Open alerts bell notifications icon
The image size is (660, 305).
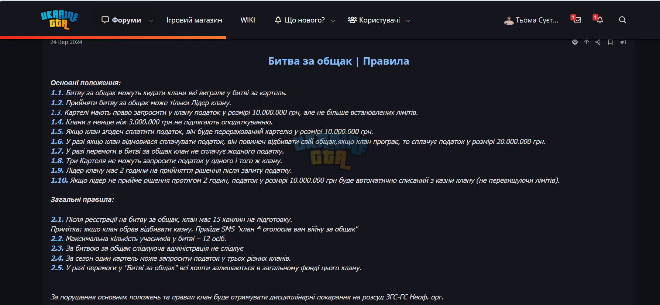[x=600, y=20]
